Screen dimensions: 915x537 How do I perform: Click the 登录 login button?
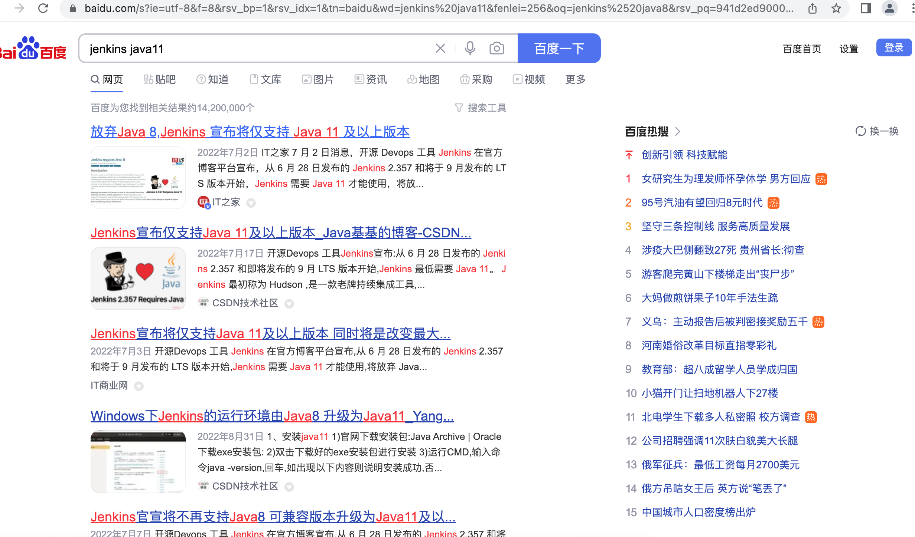[894, 47]
